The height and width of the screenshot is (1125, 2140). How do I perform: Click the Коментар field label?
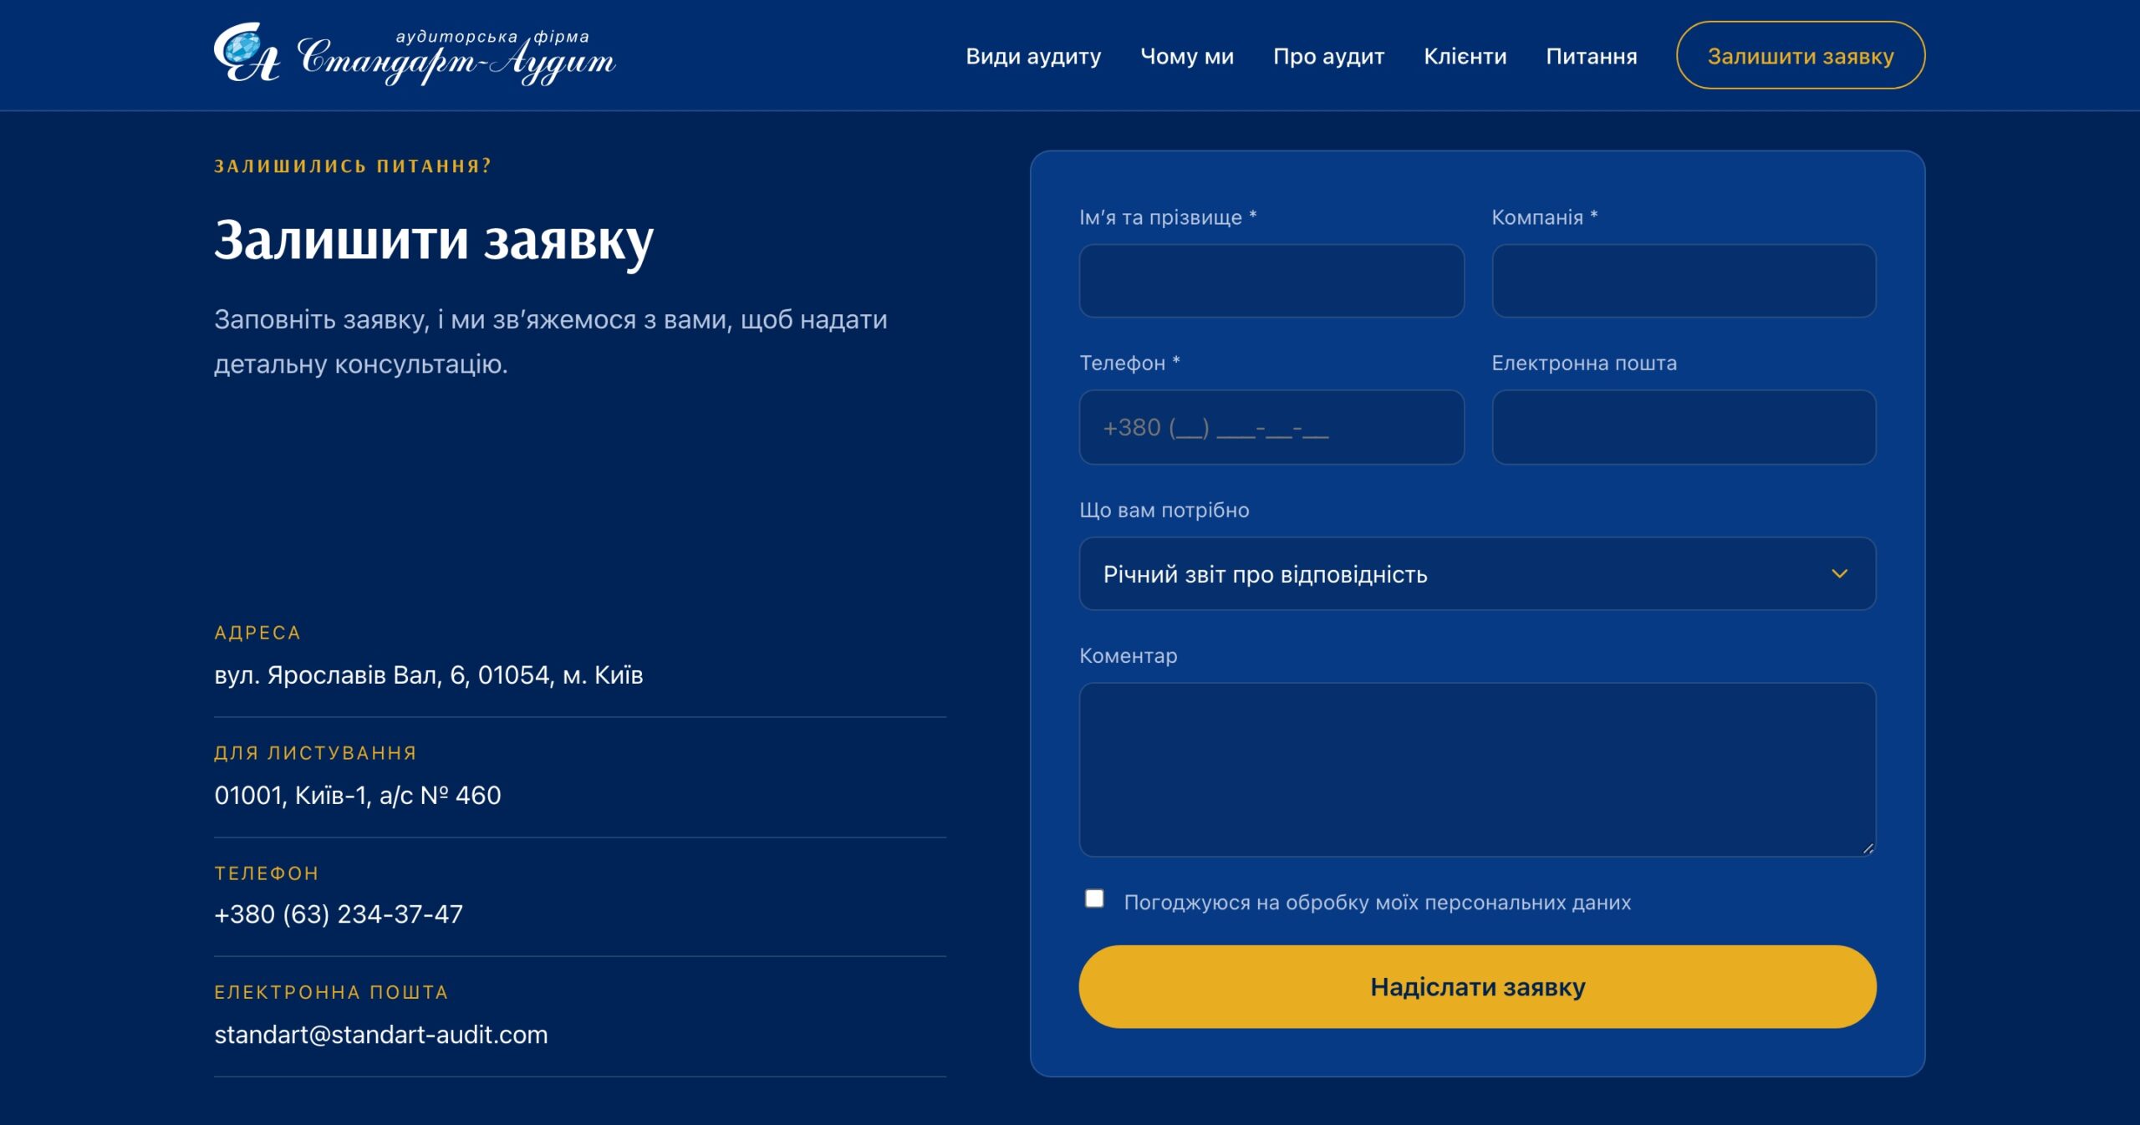point(1129,655)
